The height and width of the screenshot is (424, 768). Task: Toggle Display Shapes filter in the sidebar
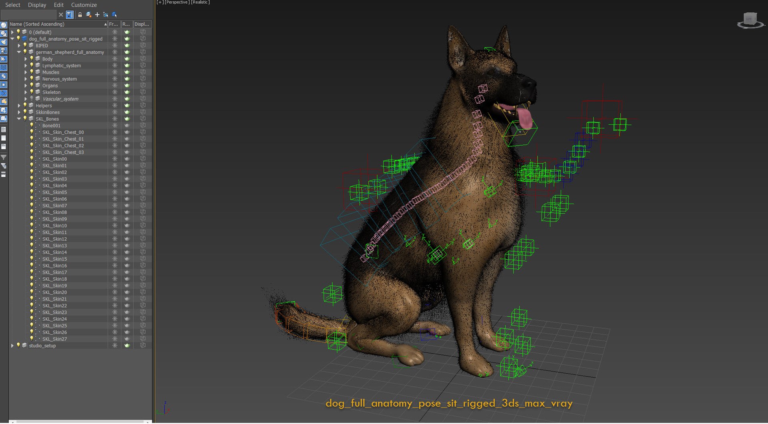coord(4,34)
